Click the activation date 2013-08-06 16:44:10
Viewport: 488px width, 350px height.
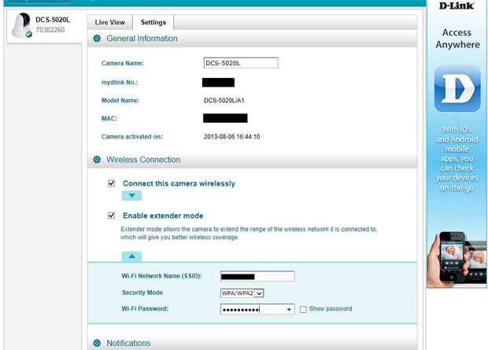tap(232, 137)
